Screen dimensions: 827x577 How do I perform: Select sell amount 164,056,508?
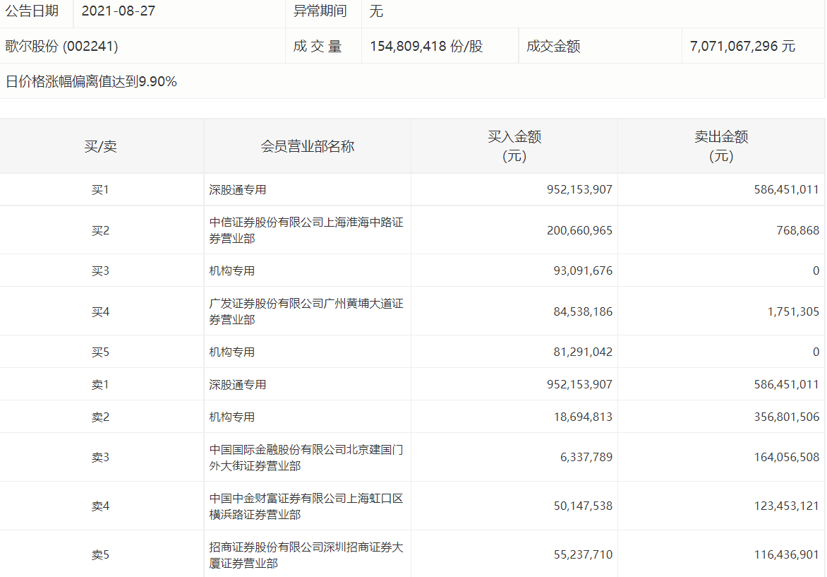786,457
